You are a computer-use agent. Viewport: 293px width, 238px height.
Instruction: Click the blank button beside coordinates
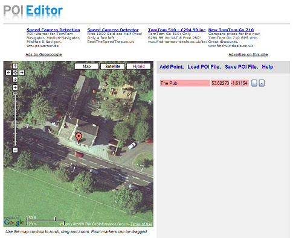click(x=254, y=83)
